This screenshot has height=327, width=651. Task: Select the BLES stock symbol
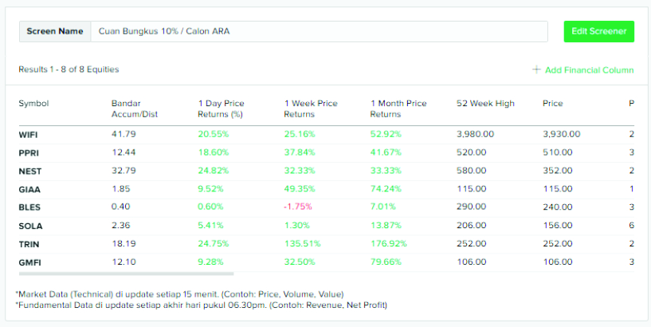(x=29, y=207)
